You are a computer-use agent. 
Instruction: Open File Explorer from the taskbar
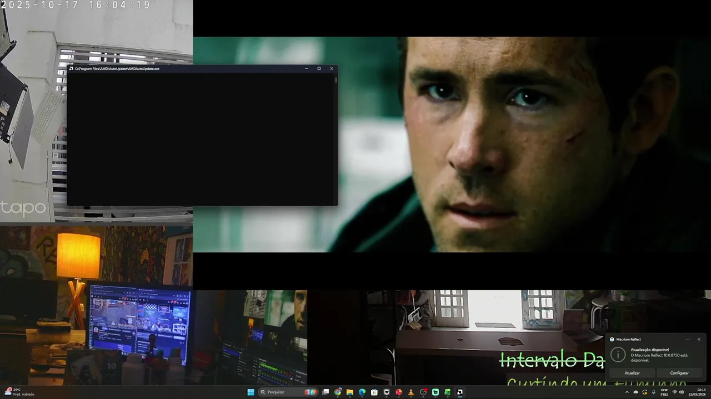pos(350,392)
